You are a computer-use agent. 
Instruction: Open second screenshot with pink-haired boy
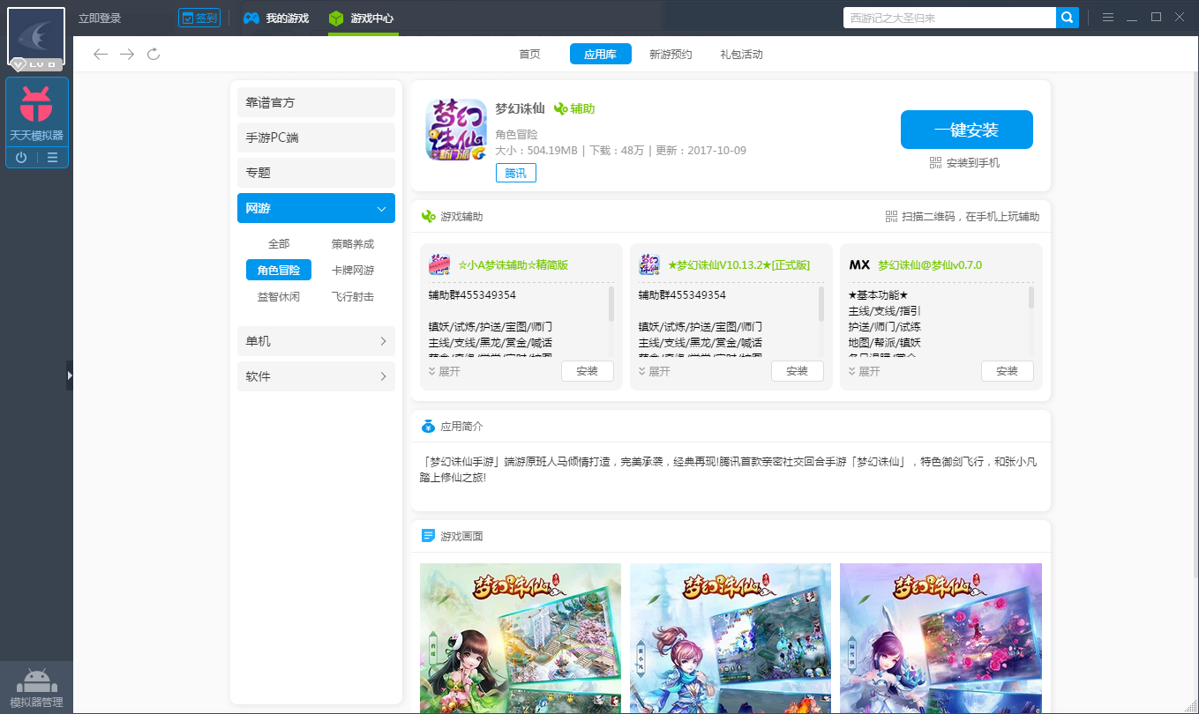(731, 638)
